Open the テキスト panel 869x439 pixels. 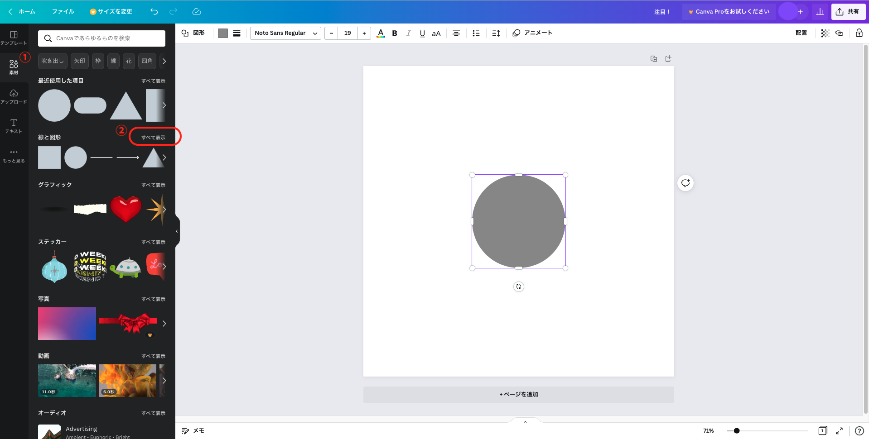point(14,125)
